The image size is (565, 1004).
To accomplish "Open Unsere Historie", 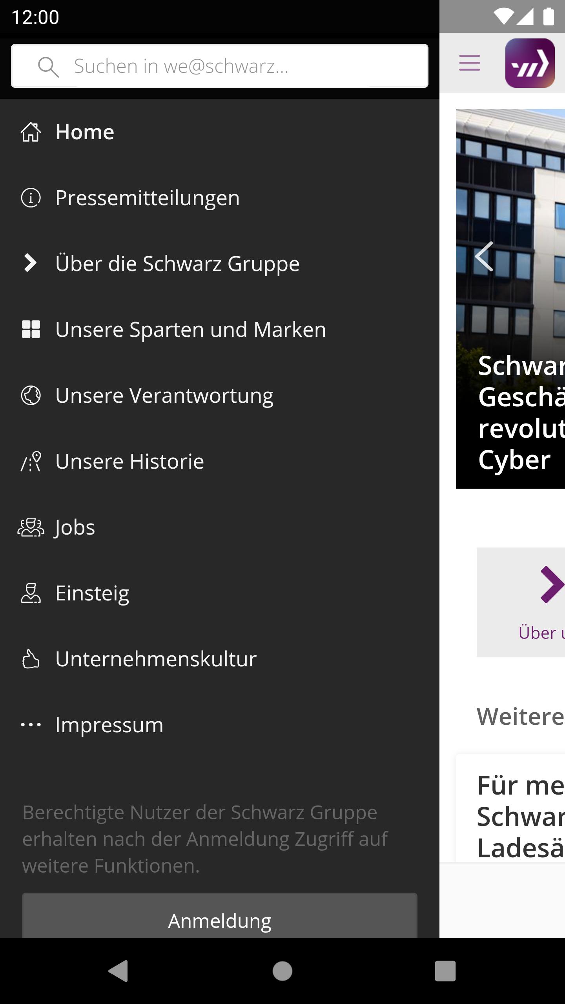I will tap(220, 461).
